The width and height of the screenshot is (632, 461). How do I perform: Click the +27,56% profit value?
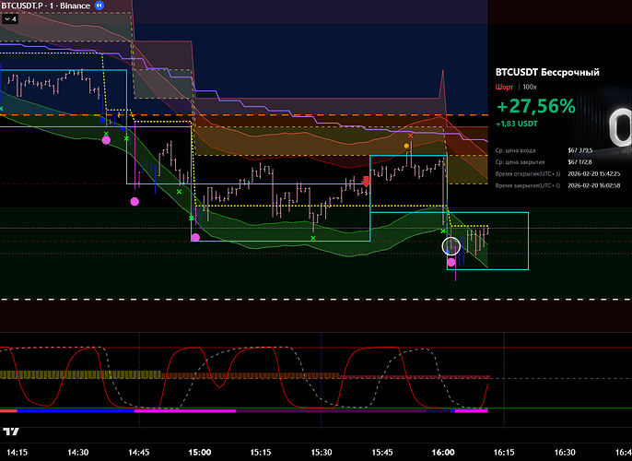pos(534,106)
